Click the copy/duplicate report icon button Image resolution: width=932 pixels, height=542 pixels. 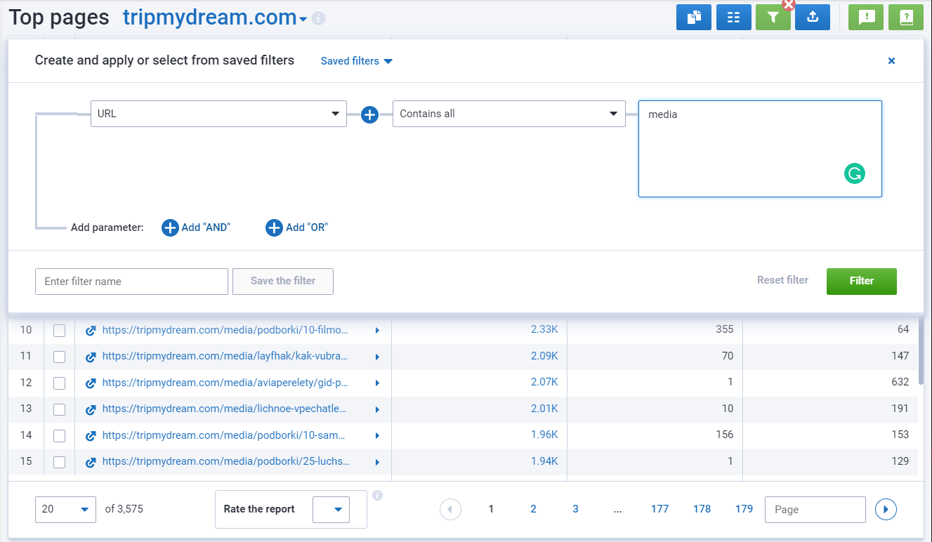(693, 18)
